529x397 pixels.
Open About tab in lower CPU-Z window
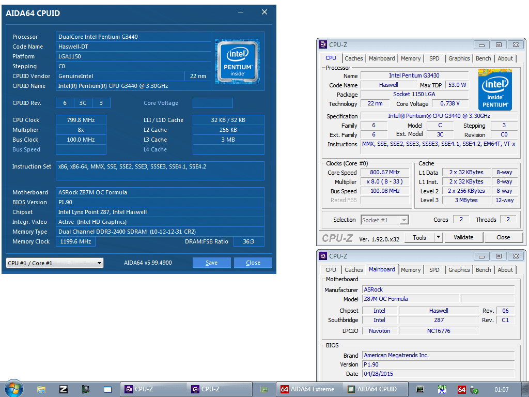pyautogui.click(x=505, y=270)
